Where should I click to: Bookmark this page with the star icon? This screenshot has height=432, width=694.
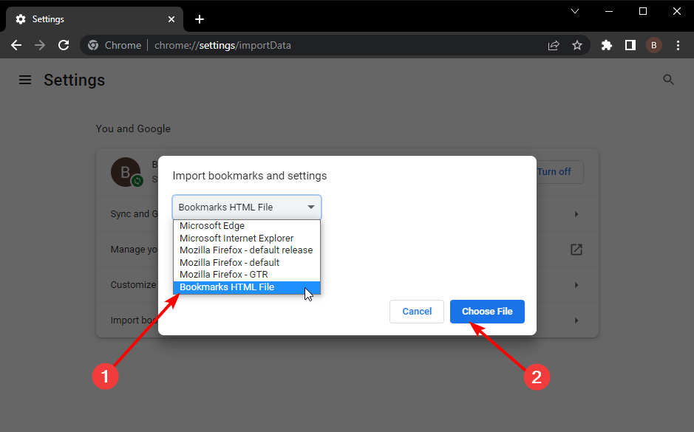(x=577, y=45)
